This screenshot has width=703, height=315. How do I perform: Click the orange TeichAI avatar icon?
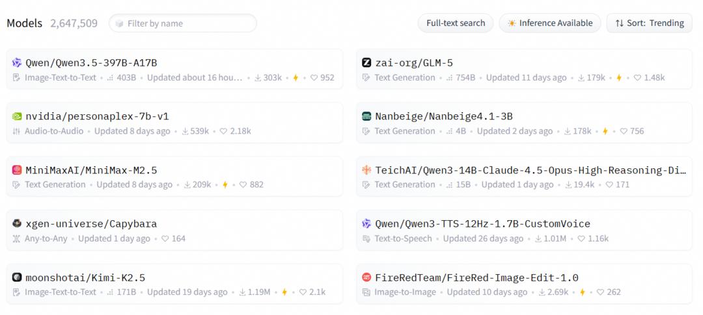coord(366,170)
